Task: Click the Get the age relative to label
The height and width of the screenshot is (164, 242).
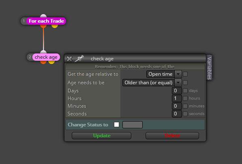Action: pyautogui.click(x=93, y=74)
